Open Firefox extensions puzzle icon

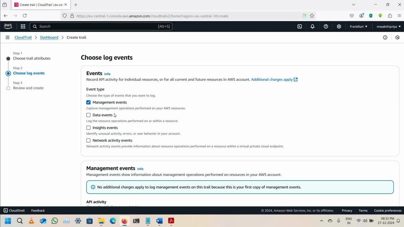(390, 16)
